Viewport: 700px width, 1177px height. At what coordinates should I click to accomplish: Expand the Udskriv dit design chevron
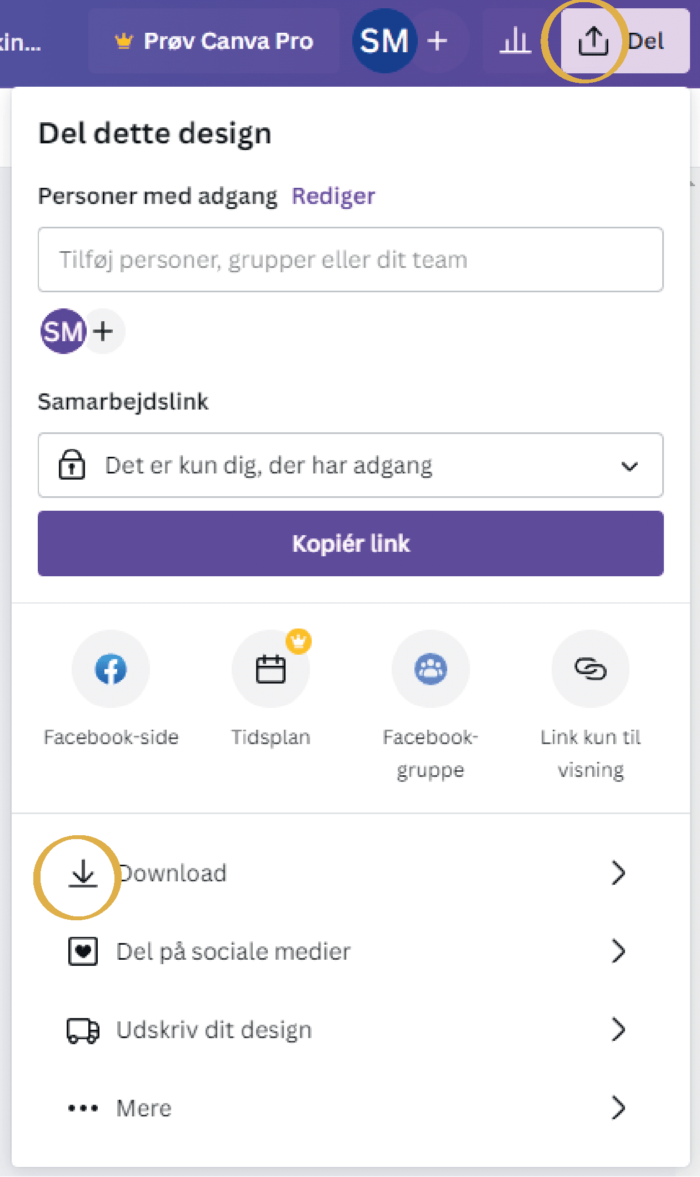[x=619, y=1030]
